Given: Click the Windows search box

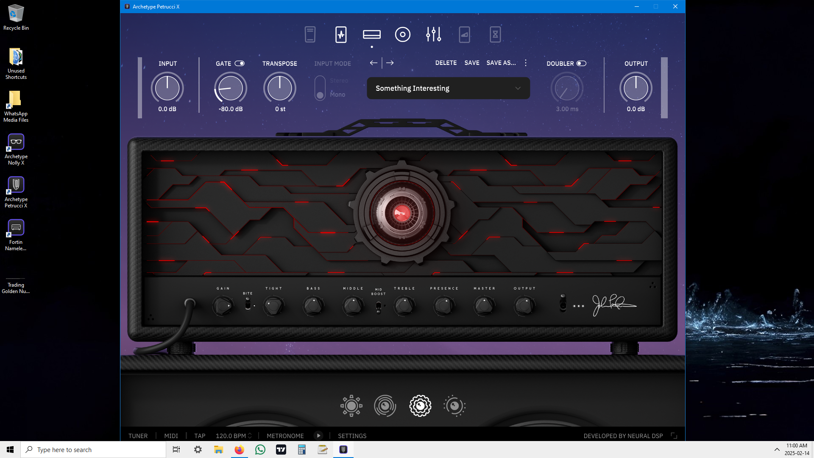Looking at the screenshot, I should click(93, 450).
